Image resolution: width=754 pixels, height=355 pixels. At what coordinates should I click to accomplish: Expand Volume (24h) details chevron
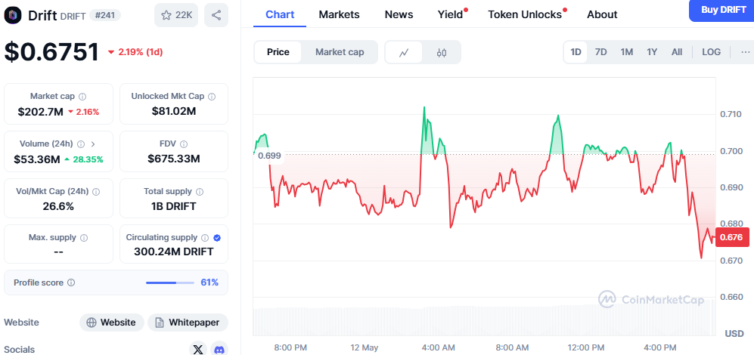tap(93, 144)
